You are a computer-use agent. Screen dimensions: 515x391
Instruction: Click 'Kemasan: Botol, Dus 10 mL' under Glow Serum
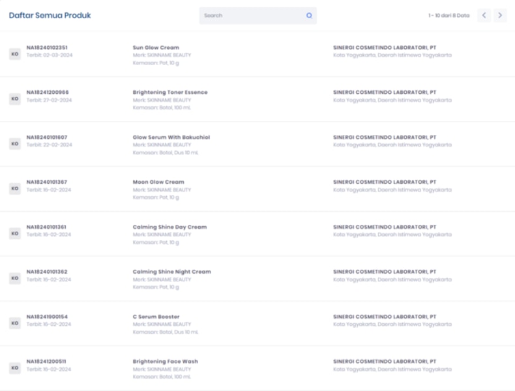pos(165,152)
